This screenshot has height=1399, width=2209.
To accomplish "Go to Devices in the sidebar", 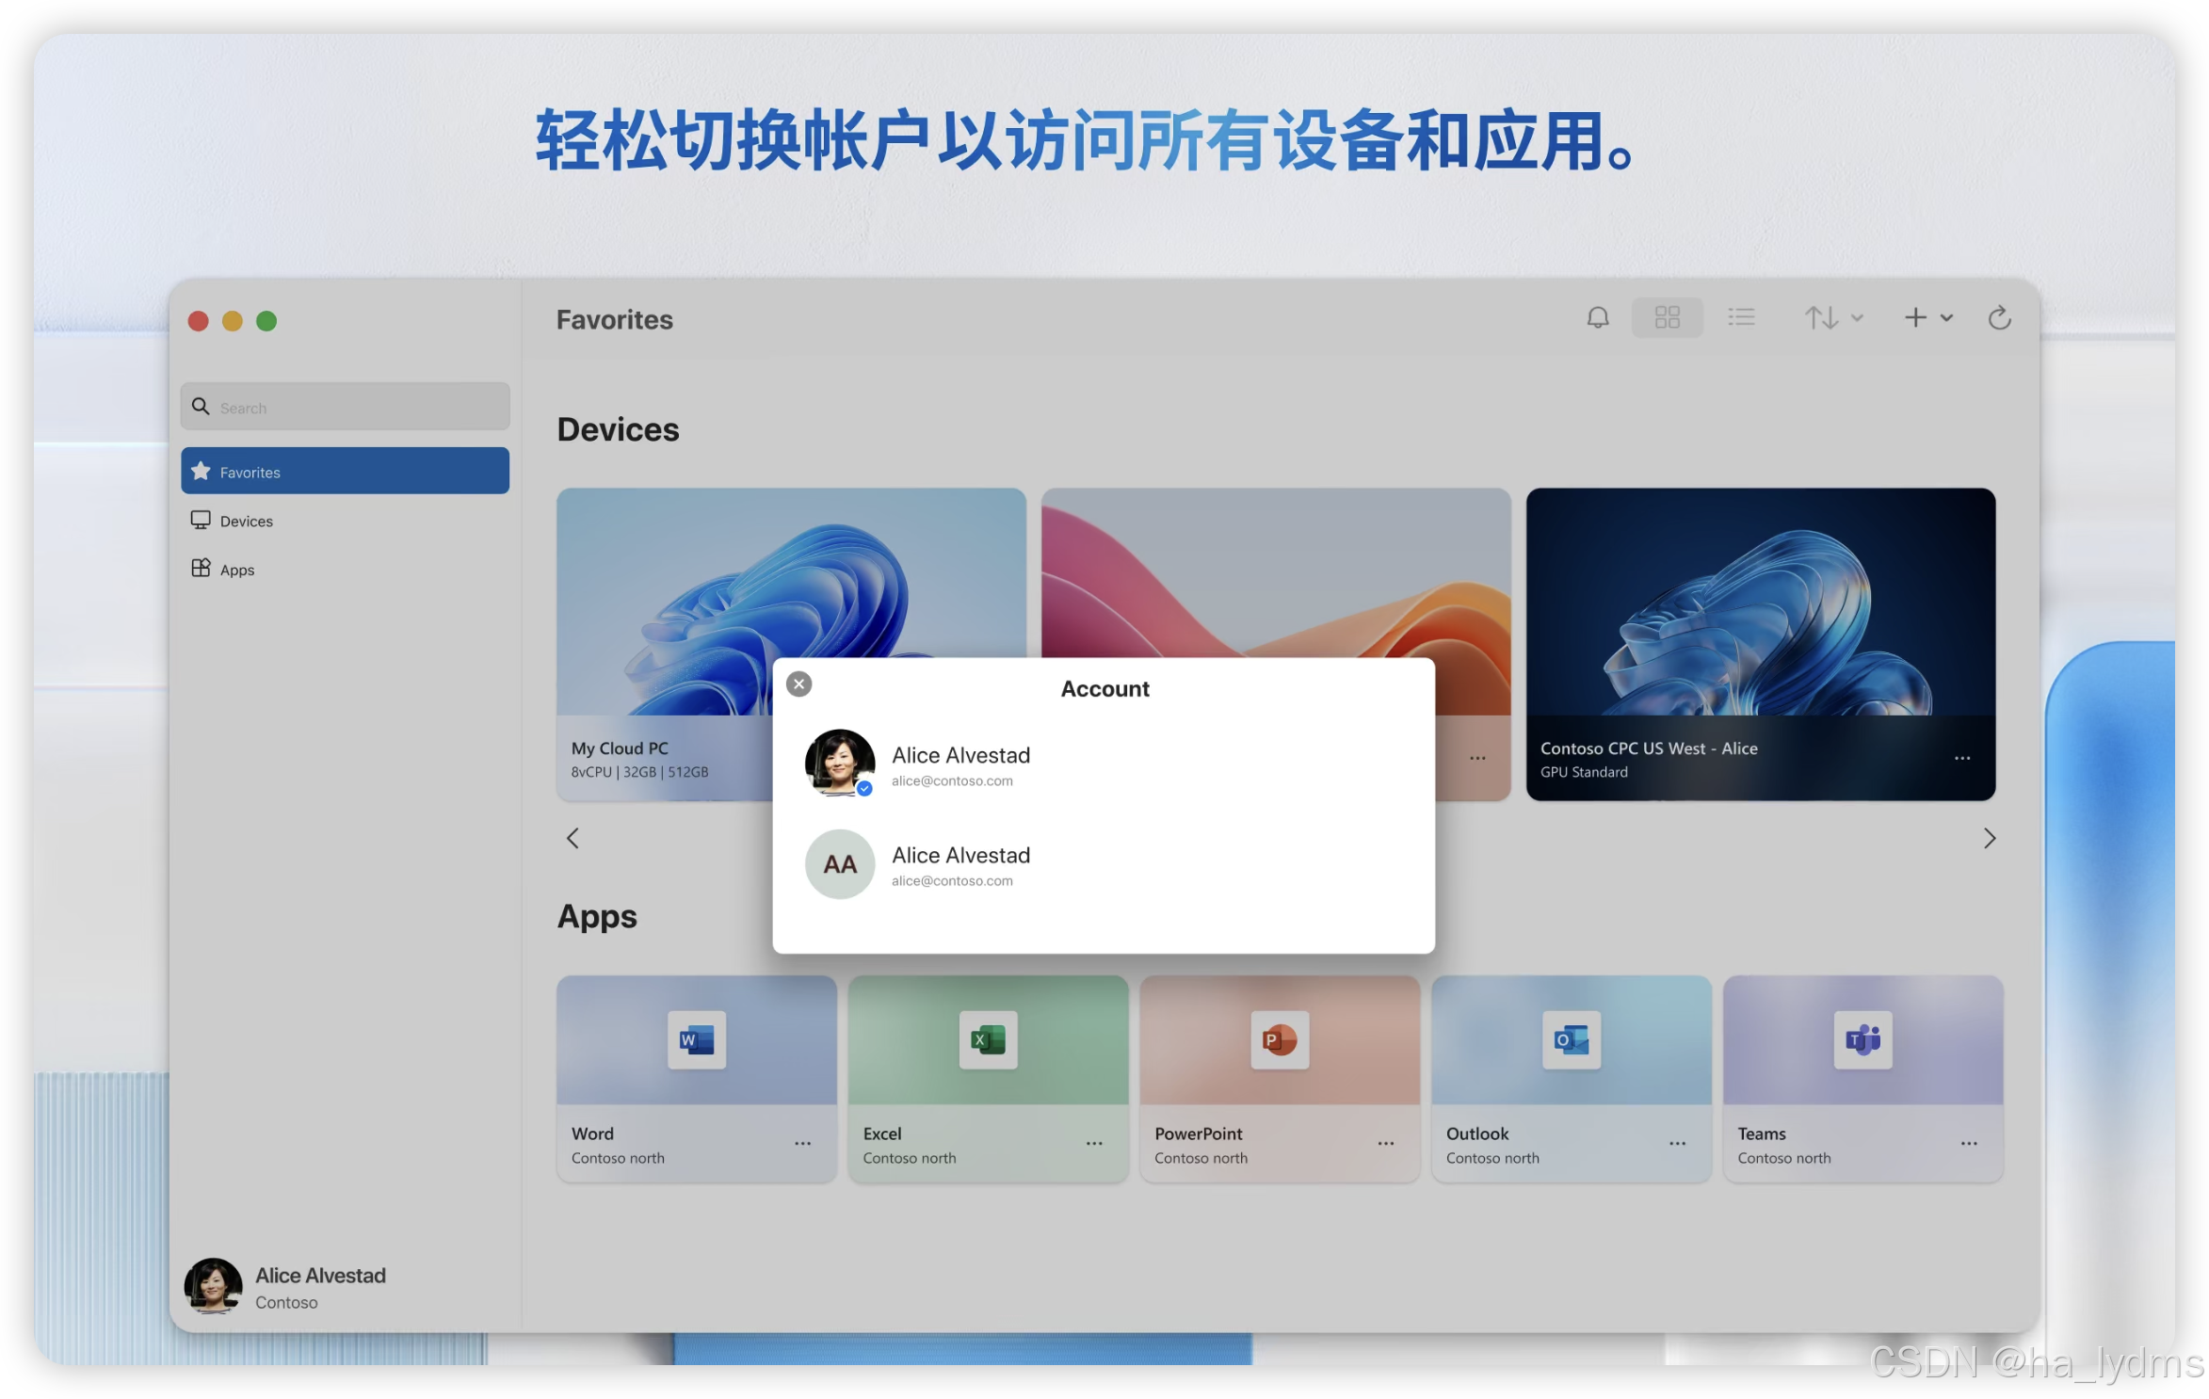I will [246, 521].
